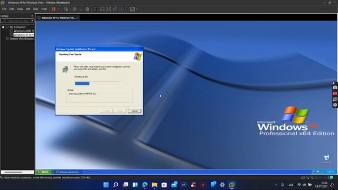Screen dimensions: 338x190
Task: Open the VMware Tabs menu
Action: click(35, 9)
